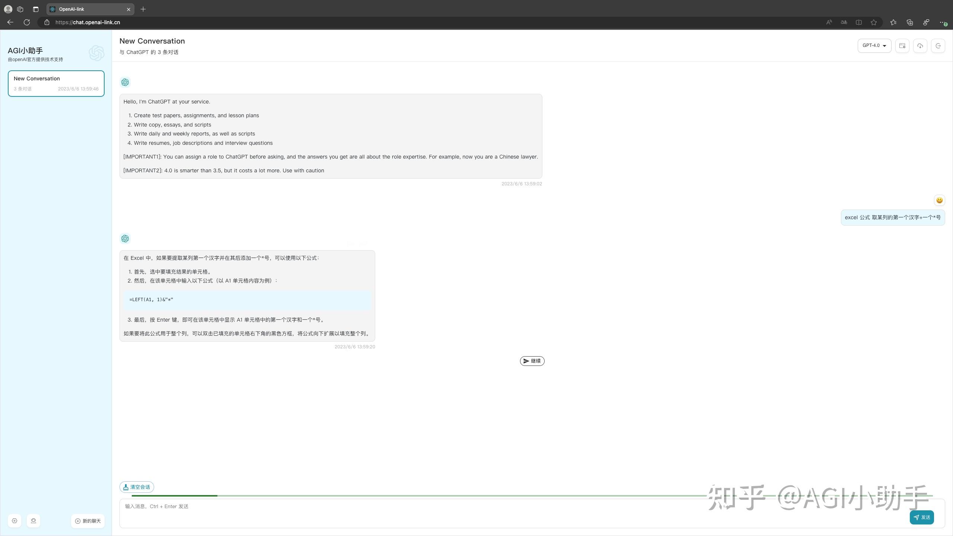Image resolution: width=953 pixels, height=536 pixels.
Task: Toggle split screen view icon
Action: (x=859, y=22)
